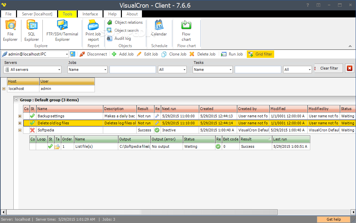Open the admin@localhost:IPC connection dropdown
The height and width of the screenshot is (223, 356).
pyautogui.click(x=67, y=54)
